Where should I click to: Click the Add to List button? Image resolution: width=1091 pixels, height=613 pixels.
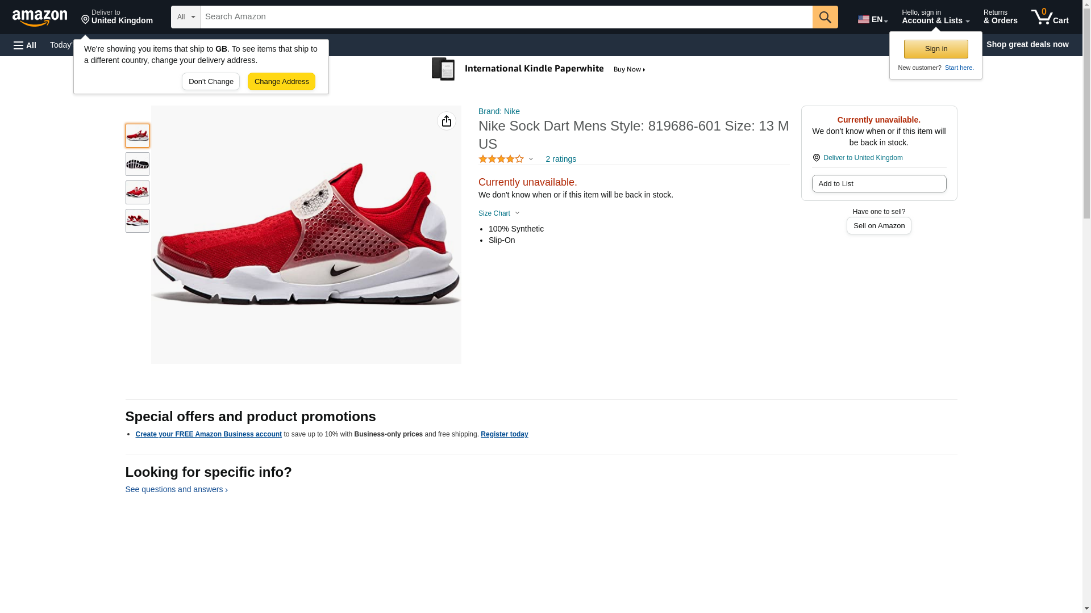pyautogui.click(x=878, y=184)
